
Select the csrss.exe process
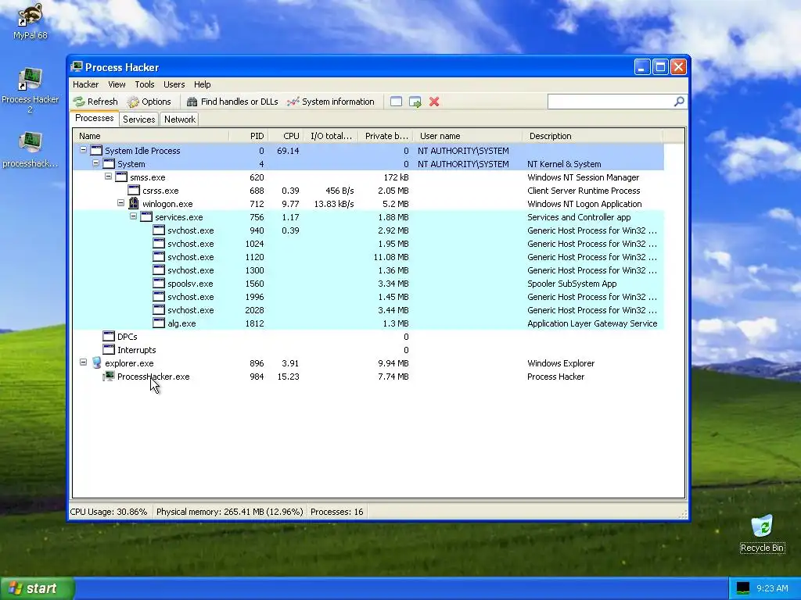coord(368,191)
